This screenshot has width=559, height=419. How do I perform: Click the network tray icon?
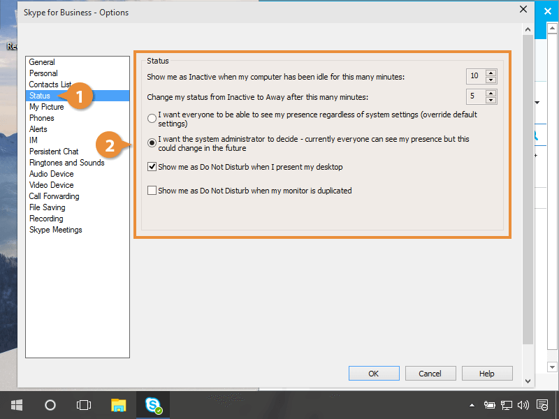(x=507, y=405)
